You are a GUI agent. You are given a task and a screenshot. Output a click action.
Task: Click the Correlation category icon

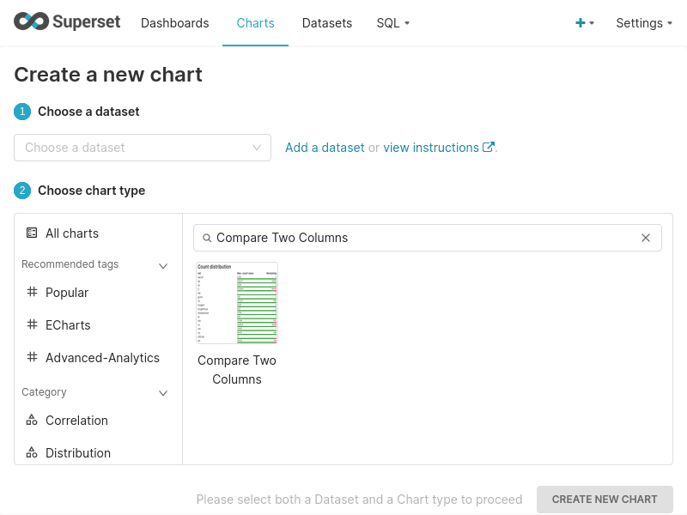click(32, 420)
